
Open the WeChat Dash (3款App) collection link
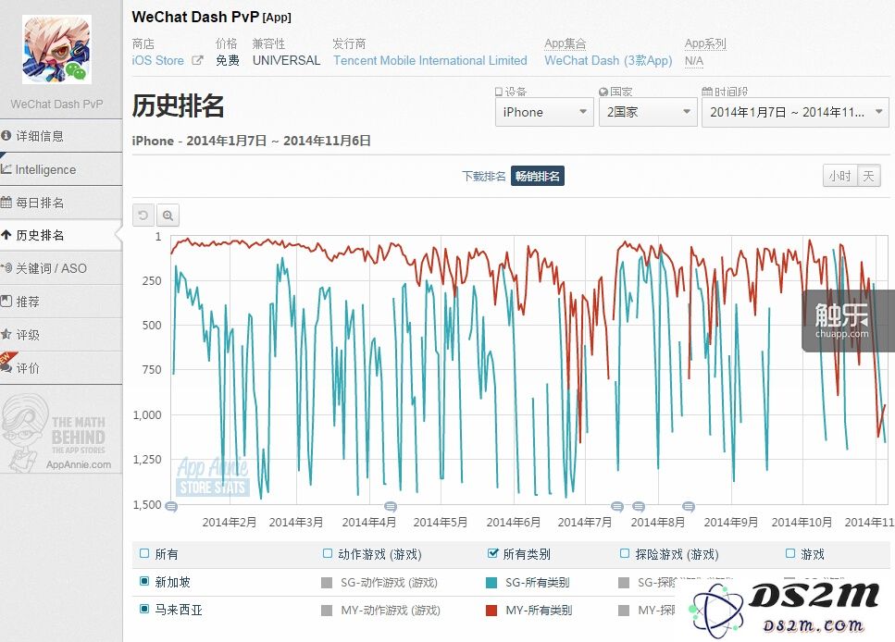pyautogui.click(x=608, y=60)
